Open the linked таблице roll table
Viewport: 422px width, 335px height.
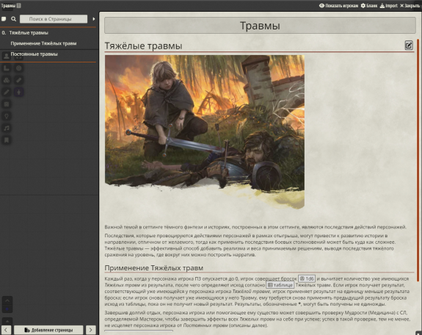[280, 285]
